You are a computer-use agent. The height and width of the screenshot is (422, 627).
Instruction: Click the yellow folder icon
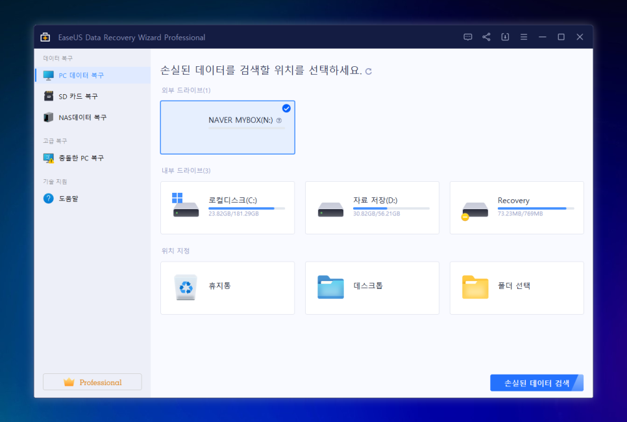pos(475,287)
